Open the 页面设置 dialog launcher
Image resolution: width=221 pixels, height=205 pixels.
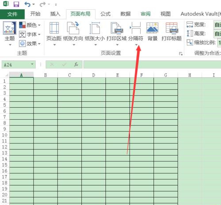[x=181, y=54]
